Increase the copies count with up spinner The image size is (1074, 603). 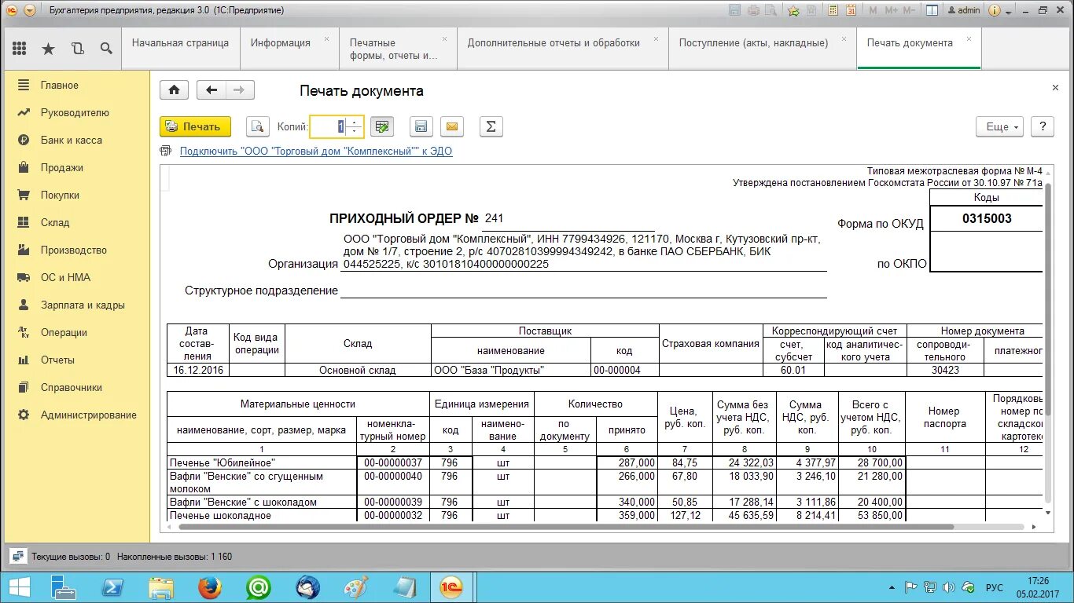click(355, 122)
